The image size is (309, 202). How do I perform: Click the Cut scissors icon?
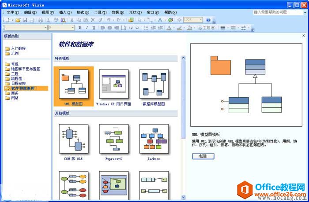tap(72, 20)
